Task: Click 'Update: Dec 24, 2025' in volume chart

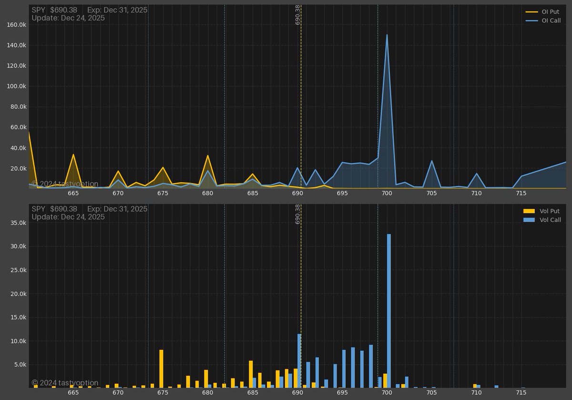Action: coord(68,217)
